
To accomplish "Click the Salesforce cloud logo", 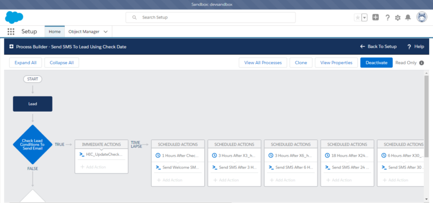I will (x=14, y=17).
